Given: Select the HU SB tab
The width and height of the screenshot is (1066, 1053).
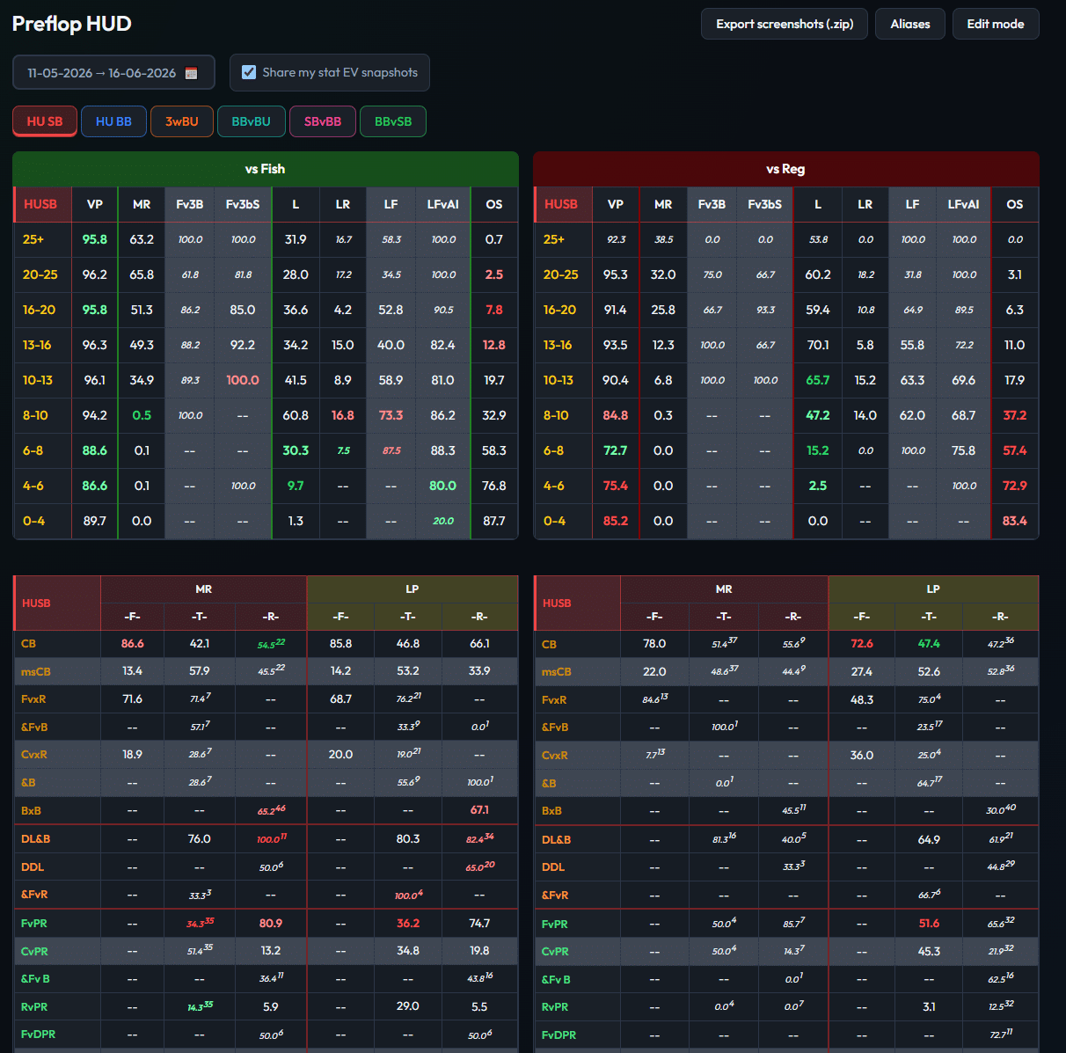Looking at the screenshot, I should tap(45, 121).
